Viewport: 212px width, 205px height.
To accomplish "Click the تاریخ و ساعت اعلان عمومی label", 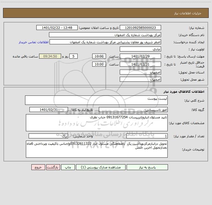I will point(99,28).
